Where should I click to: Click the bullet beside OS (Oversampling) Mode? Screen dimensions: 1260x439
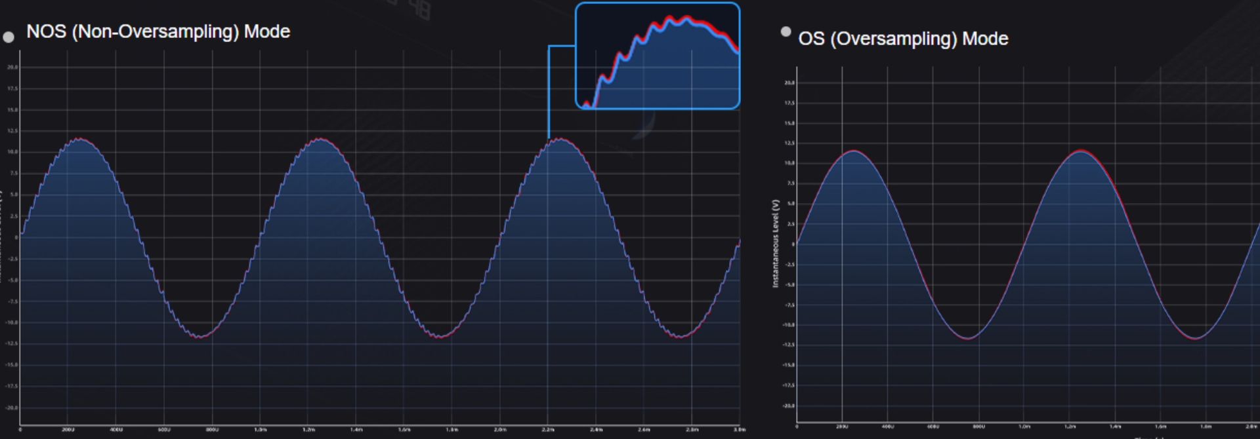786,31
